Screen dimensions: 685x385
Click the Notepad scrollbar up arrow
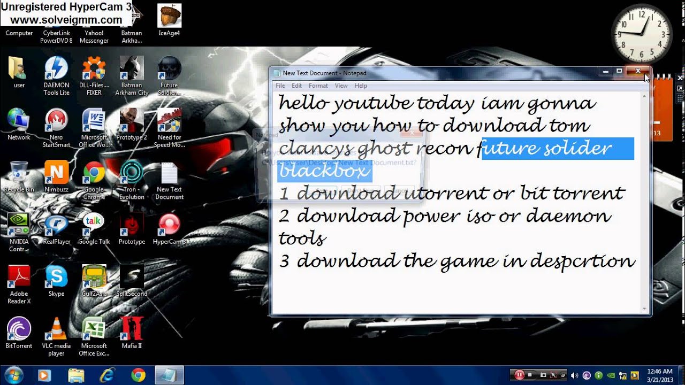pyautogui.click(x=644, y=96)
